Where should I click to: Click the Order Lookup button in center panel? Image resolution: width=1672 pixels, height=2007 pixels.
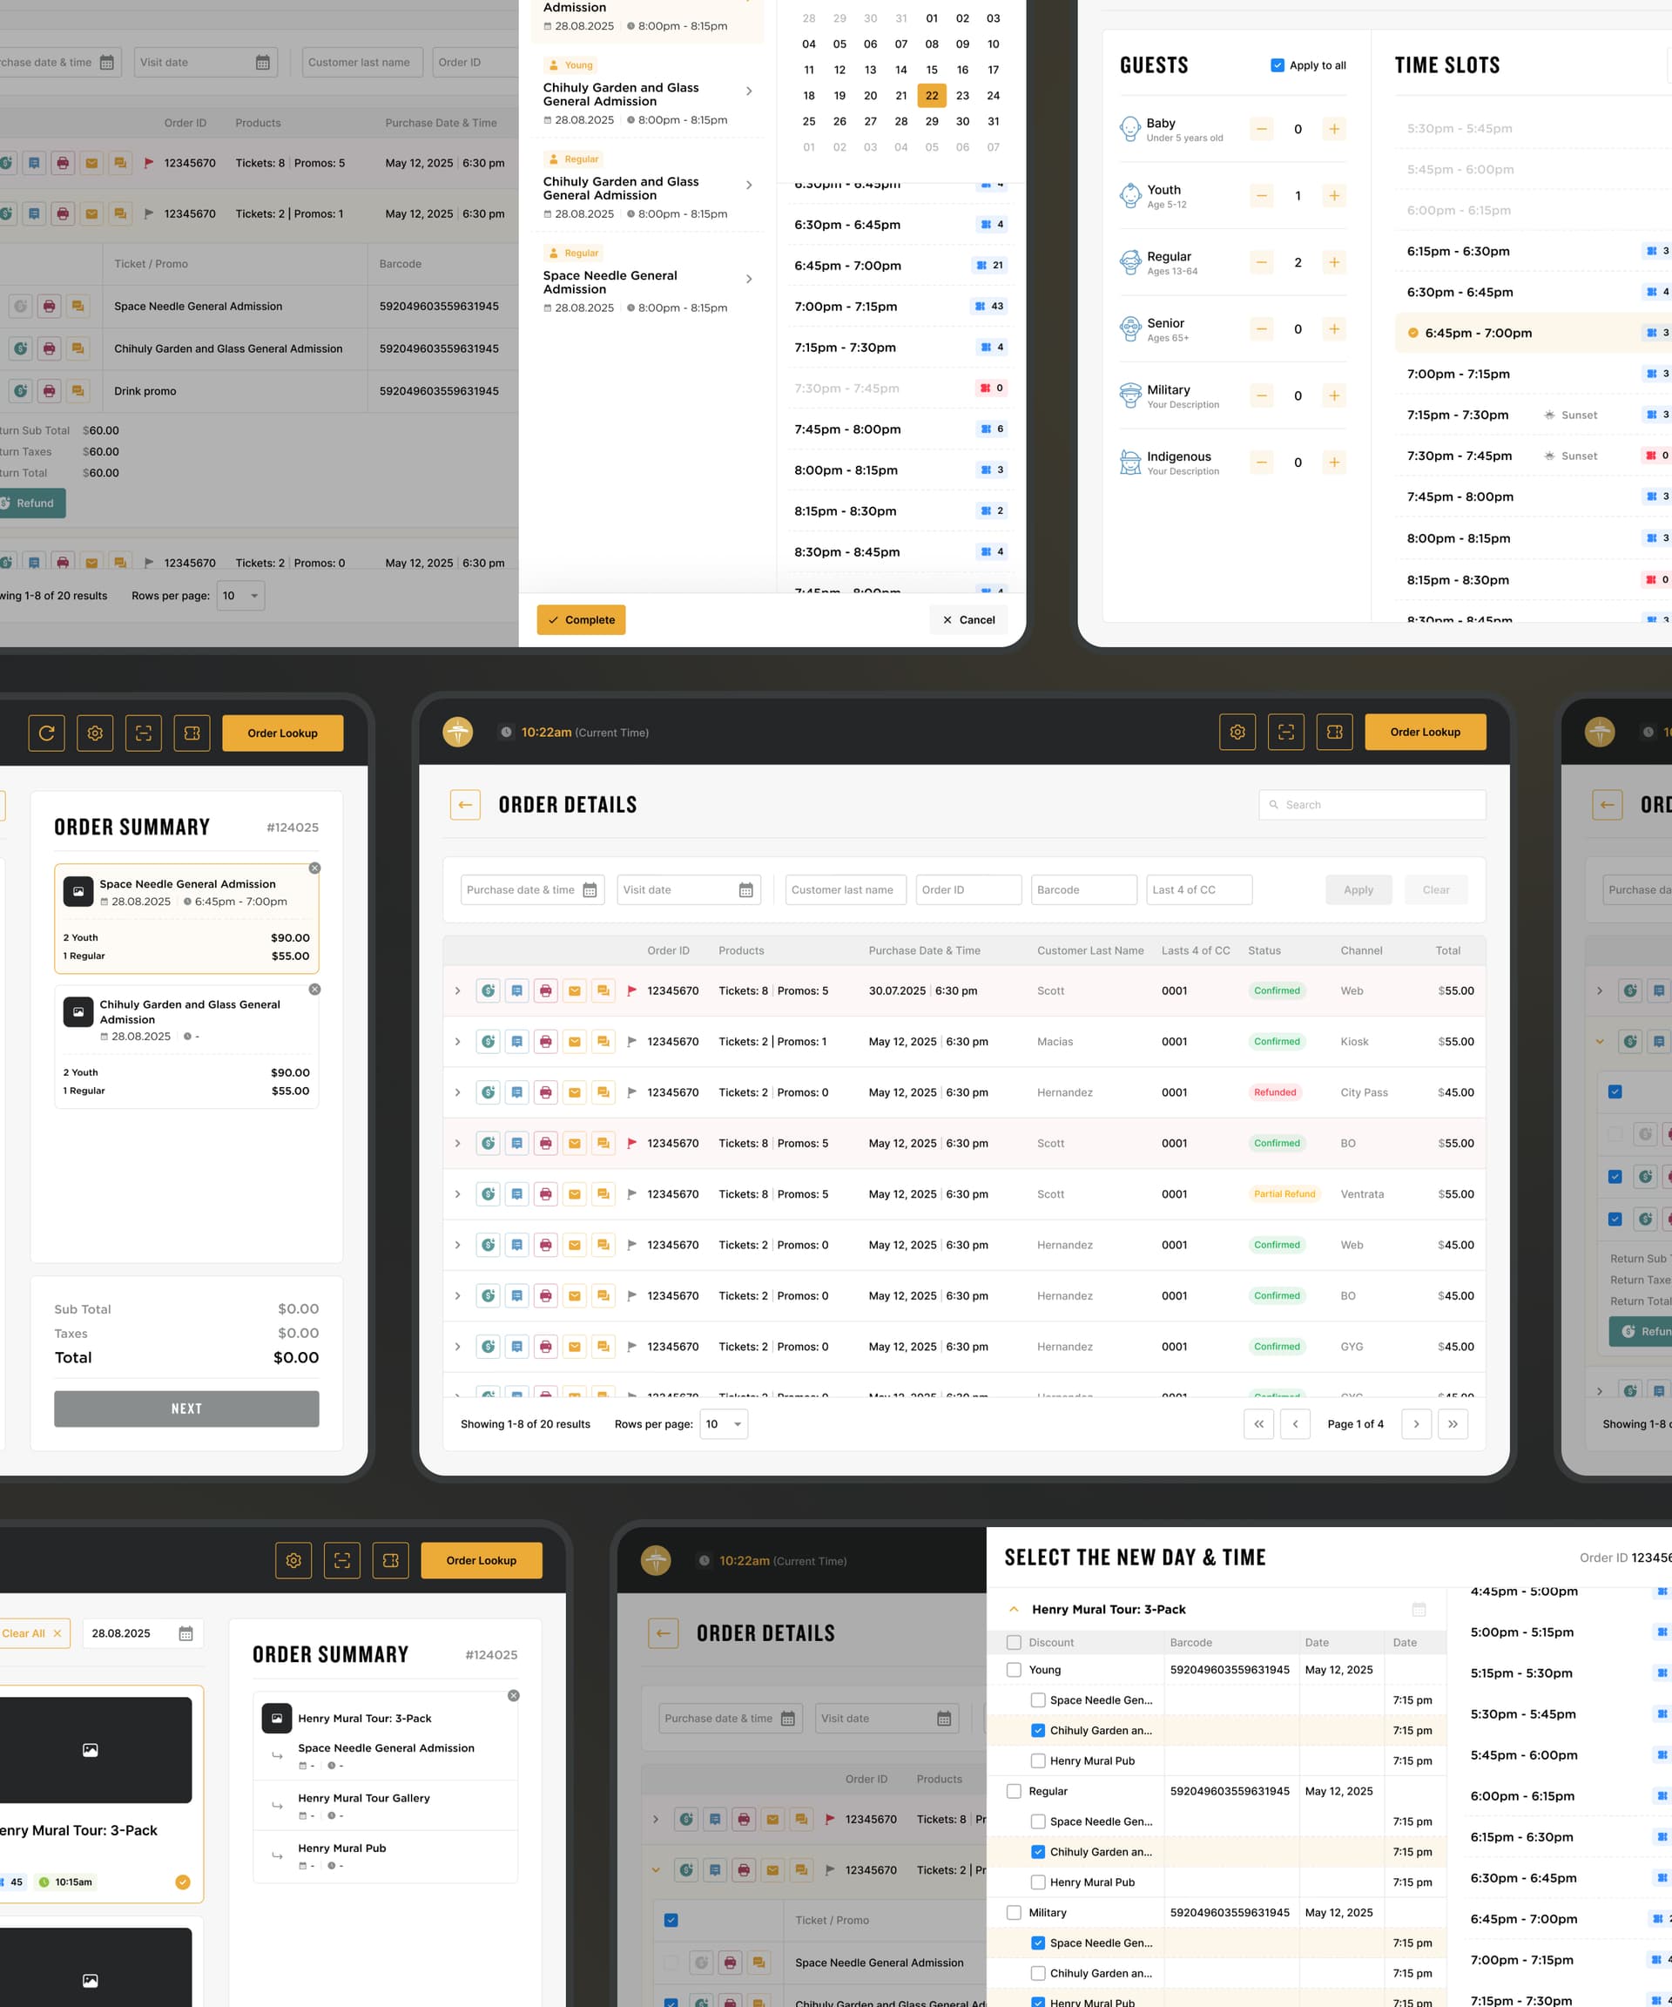click(1425, 732)
